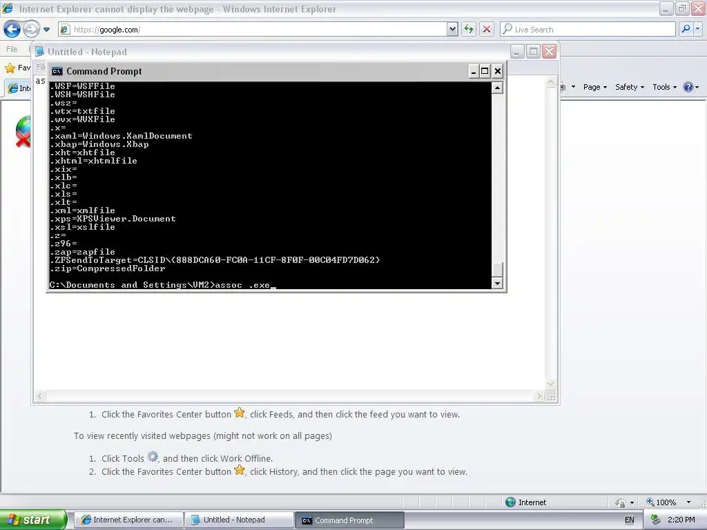Click the Protected Mode security status icon

(621, 502)
